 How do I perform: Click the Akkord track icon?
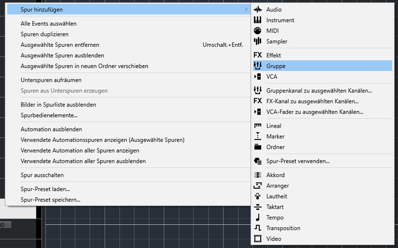[x=258, y=175]
